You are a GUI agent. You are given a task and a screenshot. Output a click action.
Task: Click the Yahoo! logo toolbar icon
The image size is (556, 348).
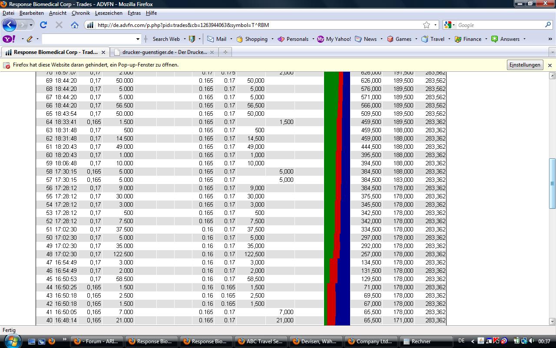(10, 39)
